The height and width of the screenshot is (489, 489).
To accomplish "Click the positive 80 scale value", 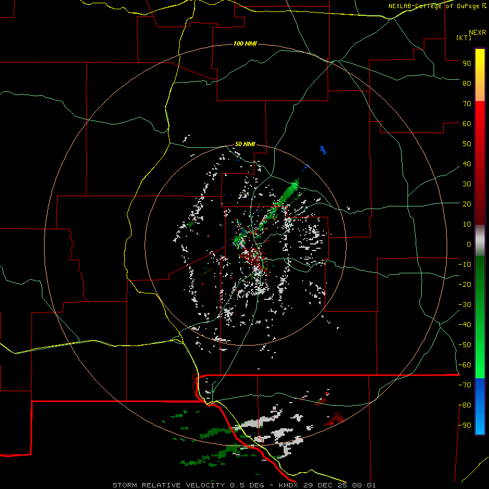I will point(467,83).
